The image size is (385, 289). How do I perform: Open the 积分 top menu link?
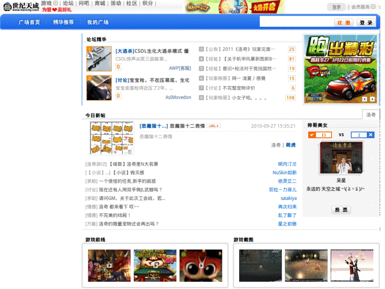pos(148,3)
